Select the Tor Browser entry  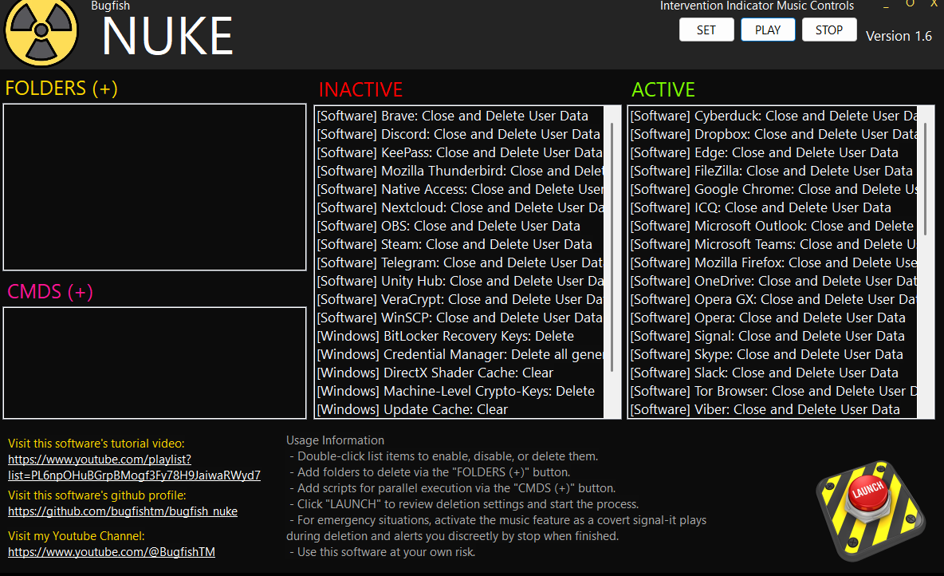(x=773, y=391)
